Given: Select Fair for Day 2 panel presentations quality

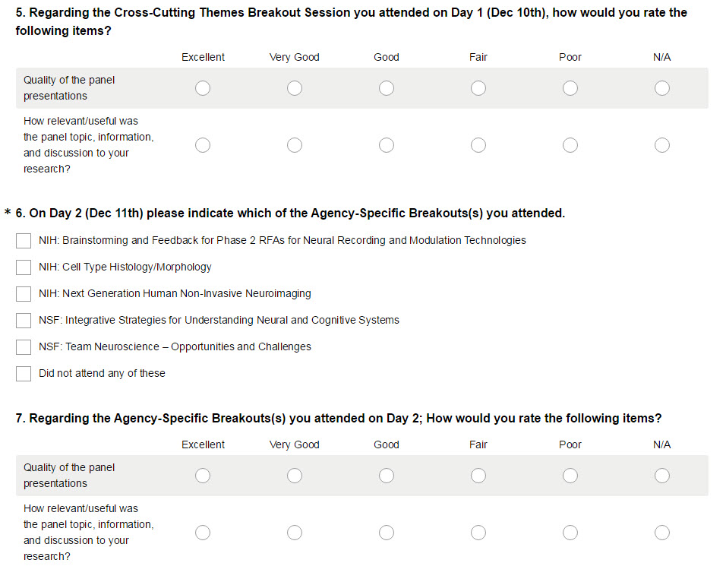Looking at the screenshot, I should [x=478, y=476].
